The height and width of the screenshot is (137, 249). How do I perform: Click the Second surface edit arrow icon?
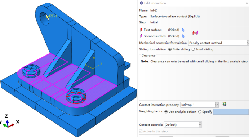pyautogui.click(x=183, y=36)
